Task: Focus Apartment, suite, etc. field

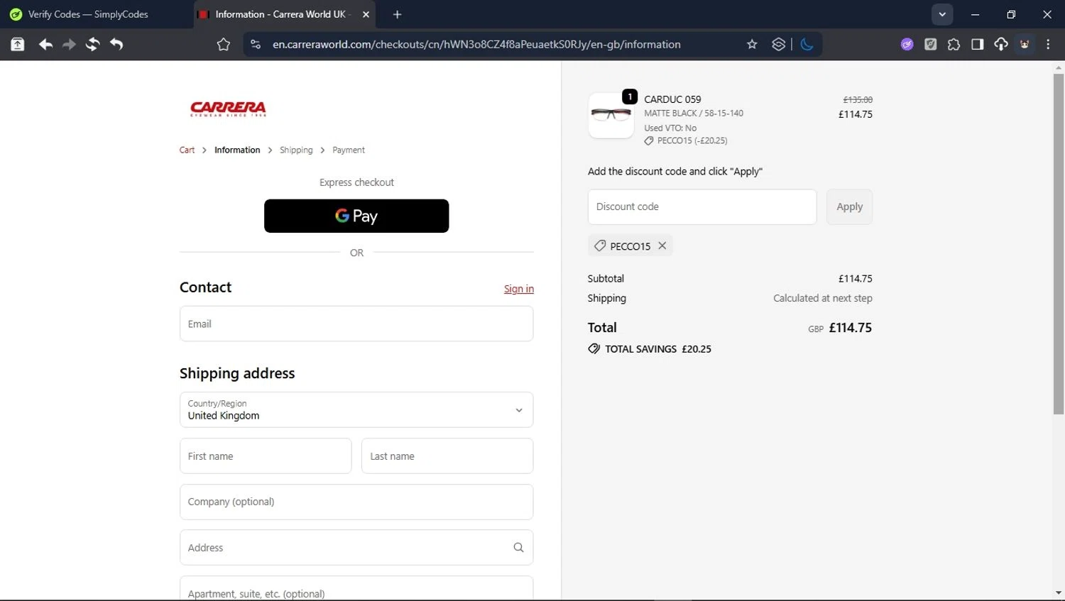Action: point(356,589)
